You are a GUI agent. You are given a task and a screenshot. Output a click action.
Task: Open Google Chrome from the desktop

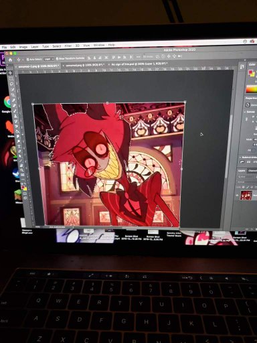point(8,102)
